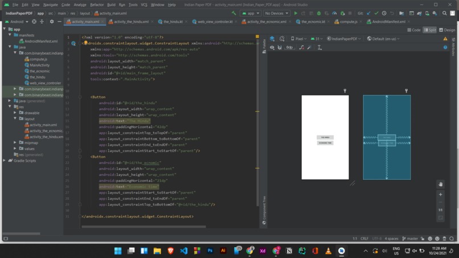Open the Refactor menu
This screenshot has height=258, width=459.
(97, 5)
